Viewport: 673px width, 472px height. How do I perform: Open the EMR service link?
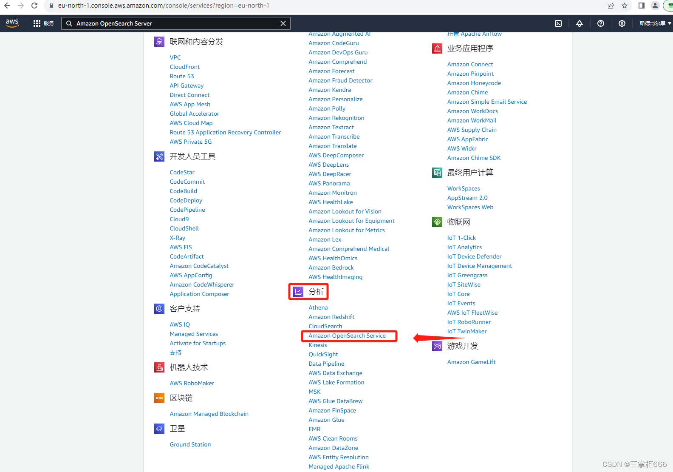314,429
